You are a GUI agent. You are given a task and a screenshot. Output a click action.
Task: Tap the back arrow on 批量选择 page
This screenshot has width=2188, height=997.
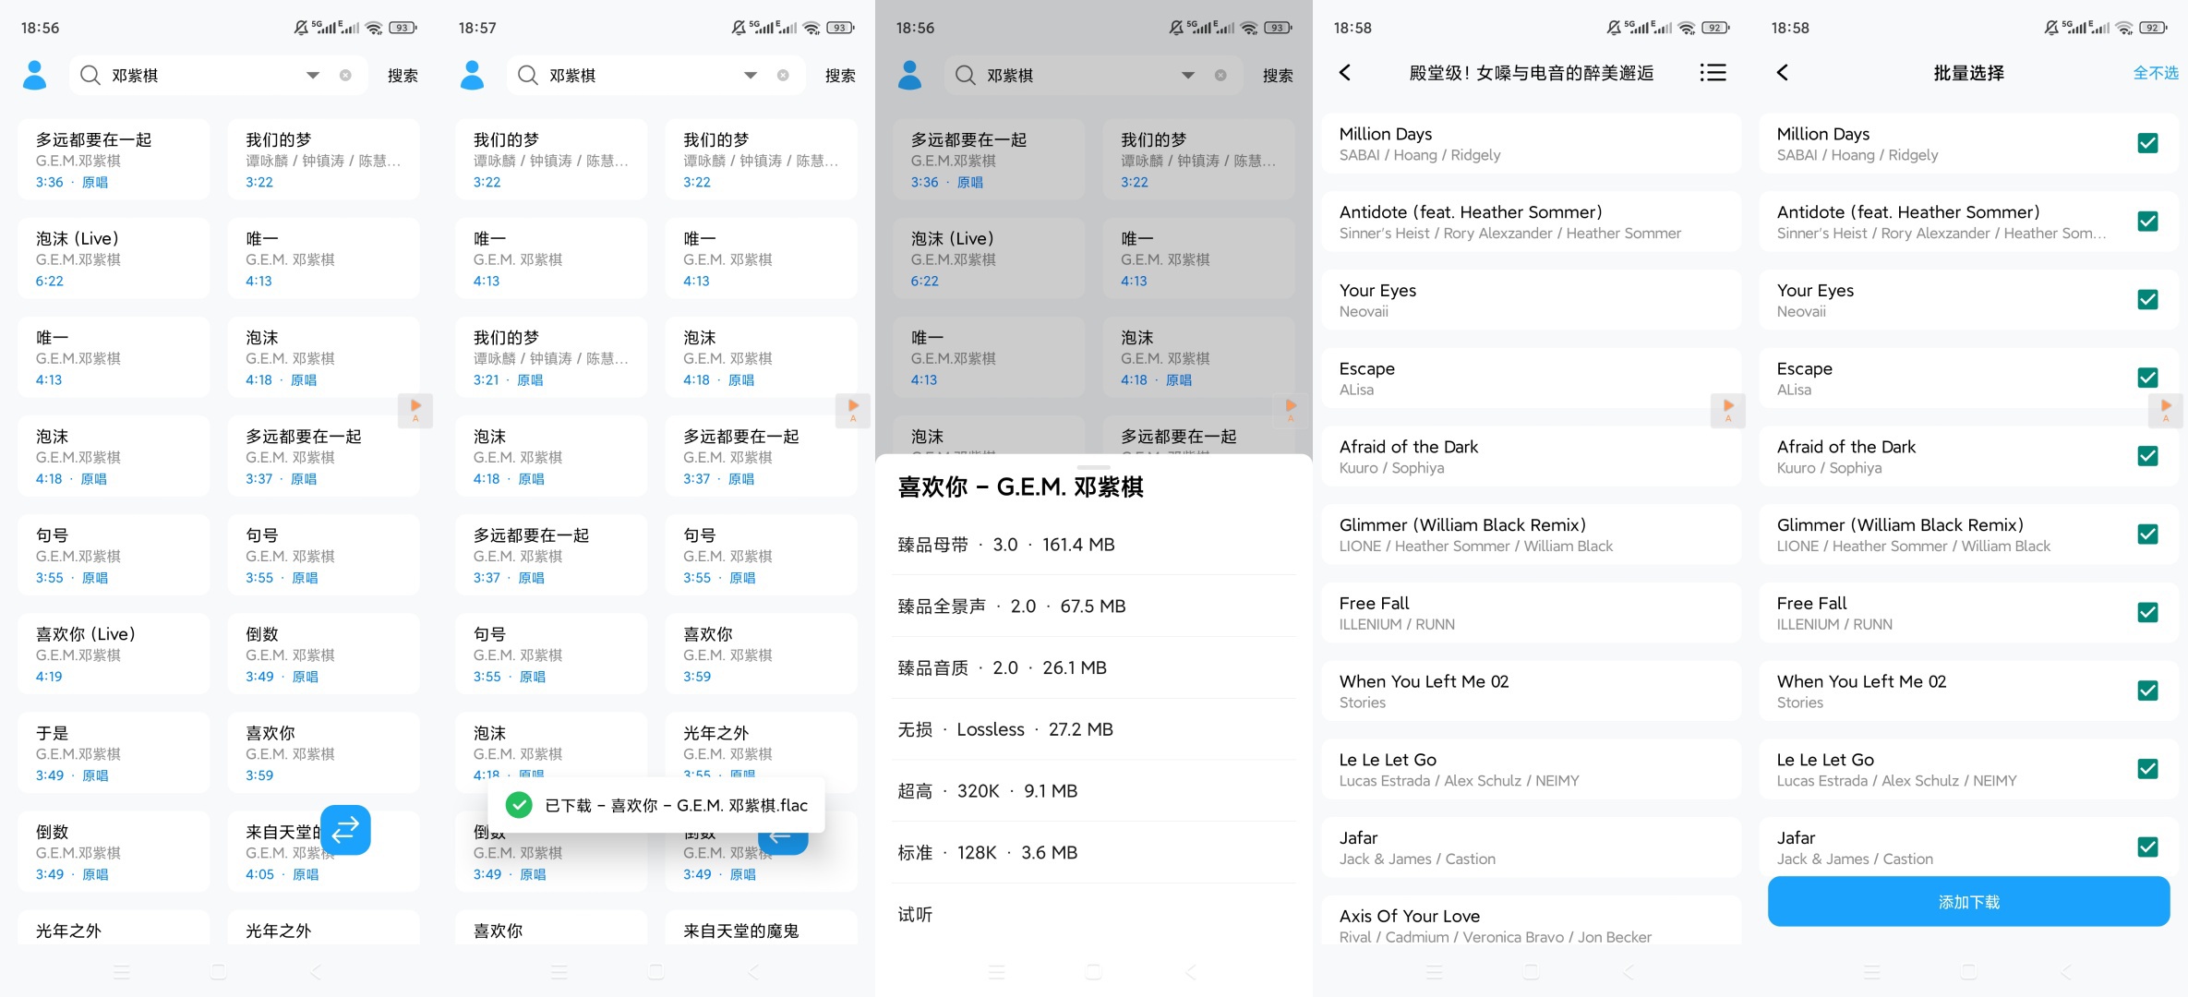coord(1782,73)
